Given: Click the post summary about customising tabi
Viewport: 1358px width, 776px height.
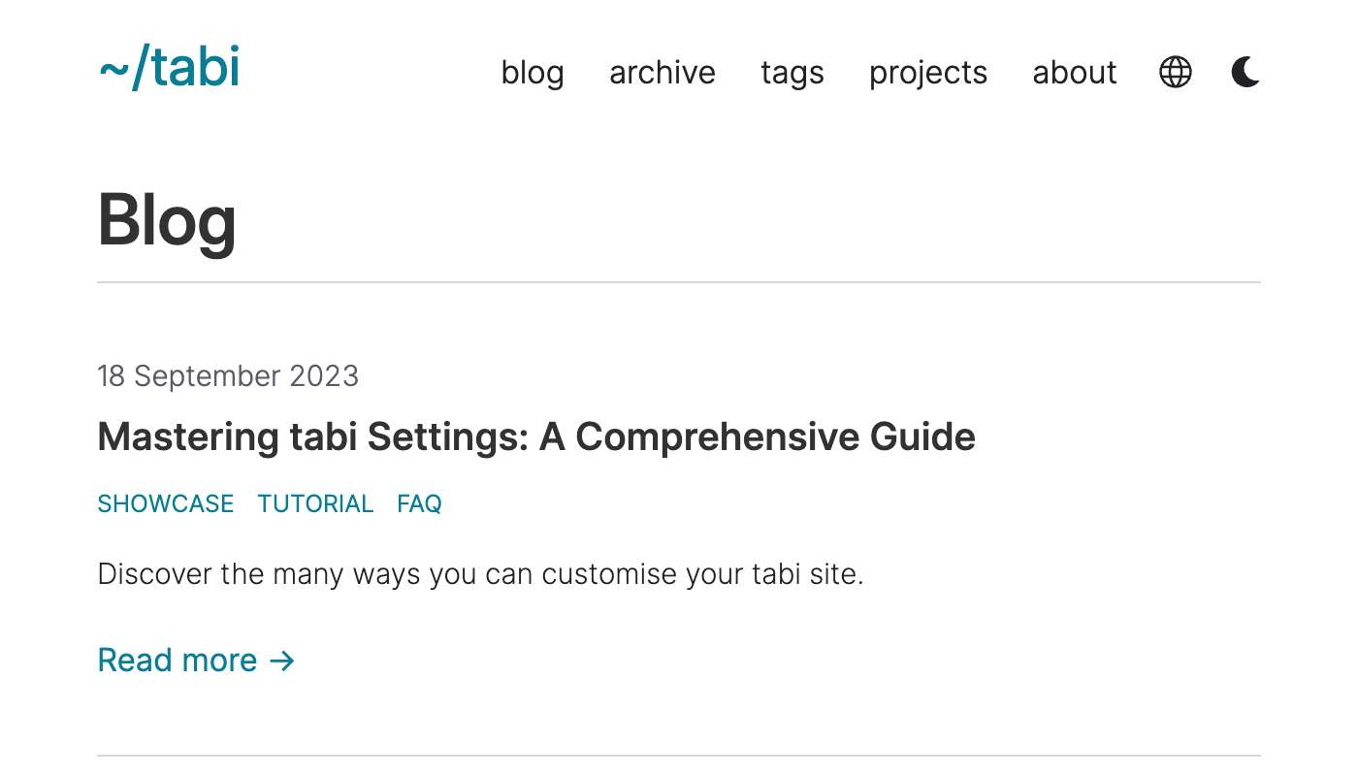Looking at the screenshot, I should point(480,574).
